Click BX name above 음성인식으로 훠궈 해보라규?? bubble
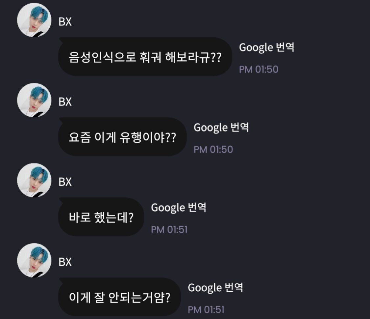Viewport: 370px width, 319px height. click(x=65, y=22)
